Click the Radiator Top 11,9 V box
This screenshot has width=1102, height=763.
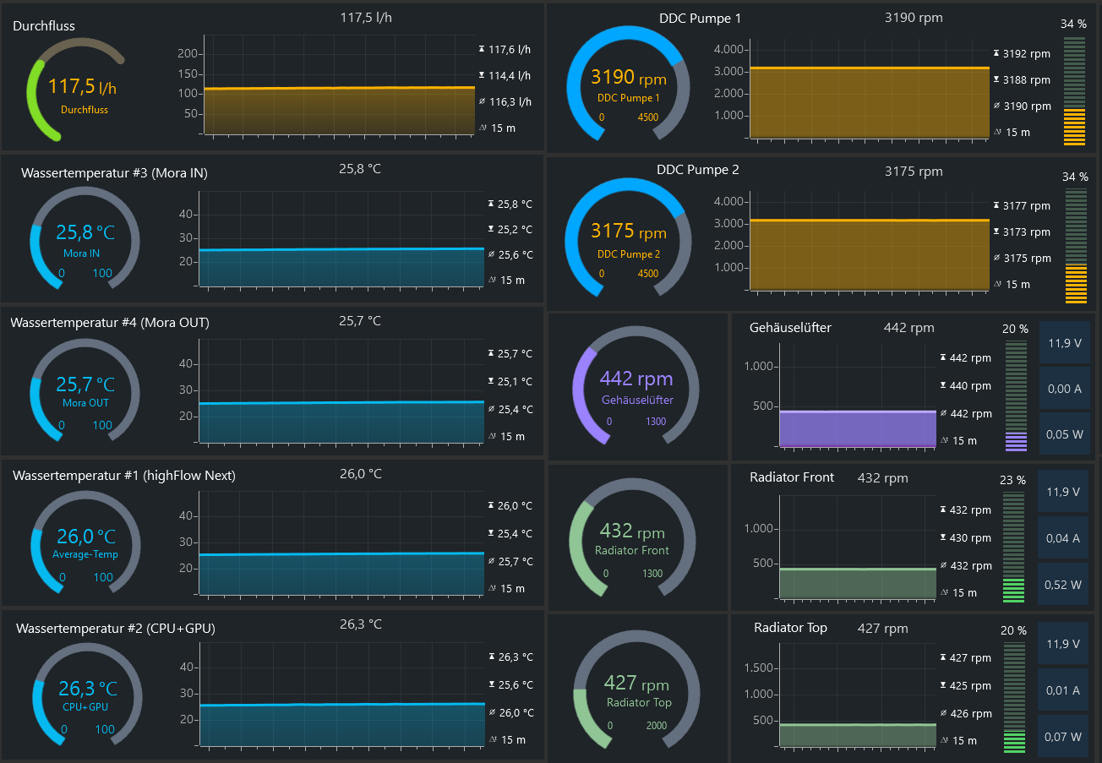(x=1064, y=644)
